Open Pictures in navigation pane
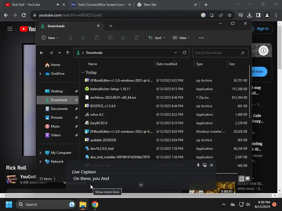This screenshot has height=211, width=282. click(x=57, y=118)
